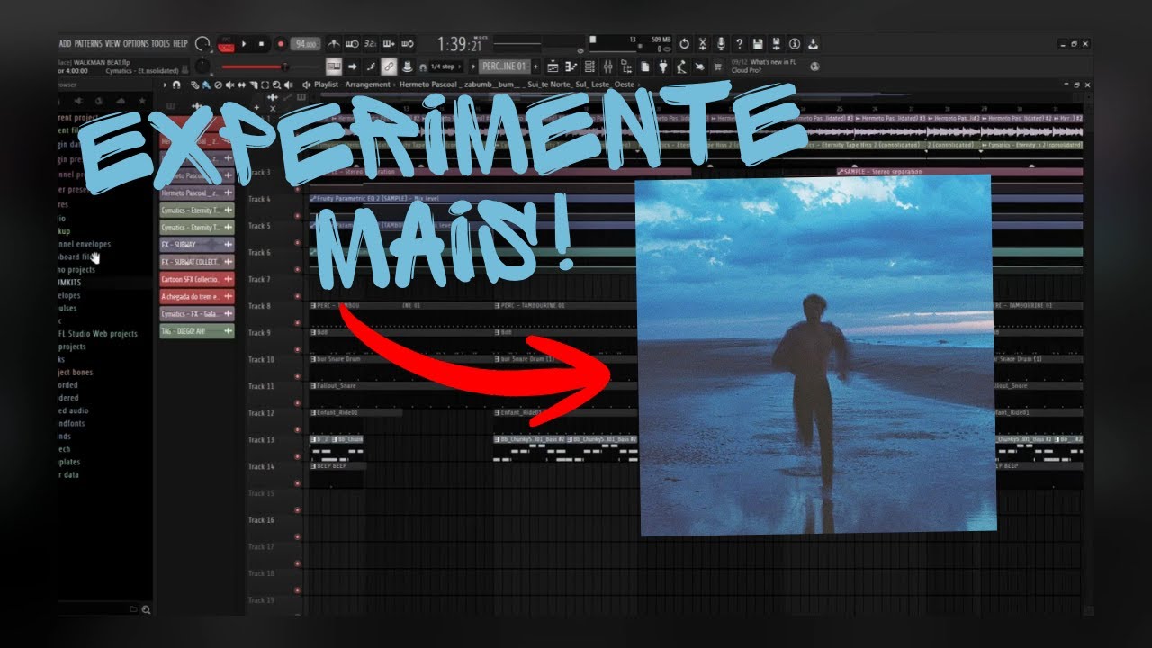Select the Zoom tool in Playlist

[276, 85]
